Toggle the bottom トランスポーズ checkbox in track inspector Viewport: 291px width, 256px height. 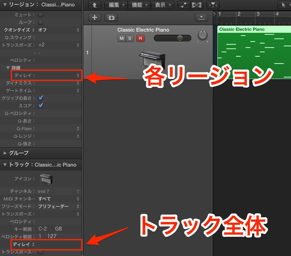(x=40, y=252)
